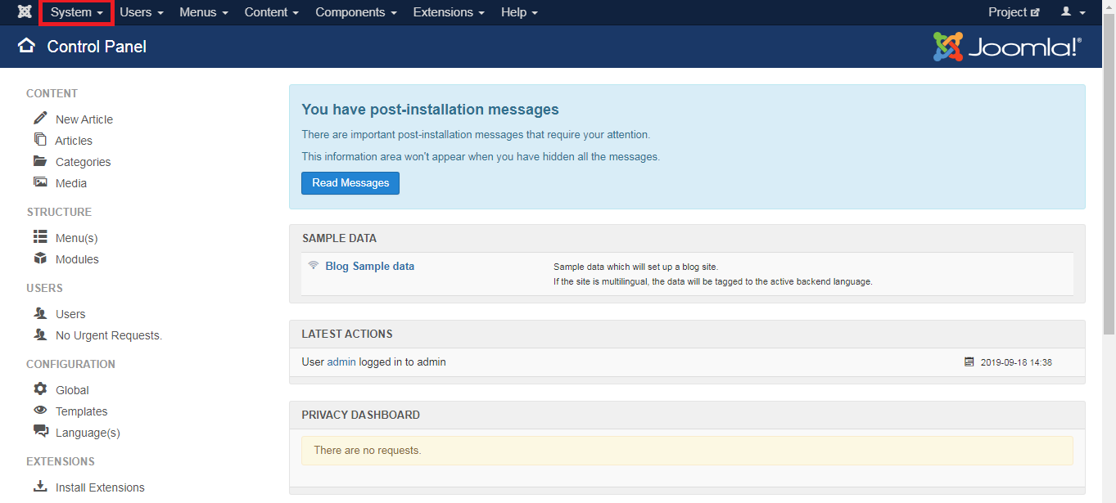Click Install Extensions link
The image size is (1116, 503).
100,487
